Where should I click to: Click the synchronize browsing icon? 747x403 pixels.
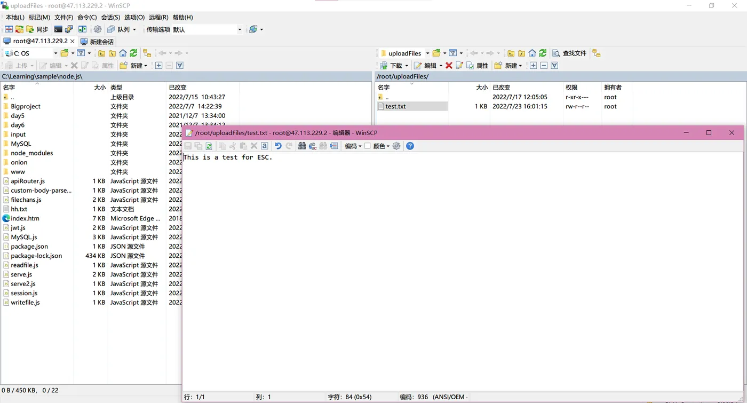(83, 29)
